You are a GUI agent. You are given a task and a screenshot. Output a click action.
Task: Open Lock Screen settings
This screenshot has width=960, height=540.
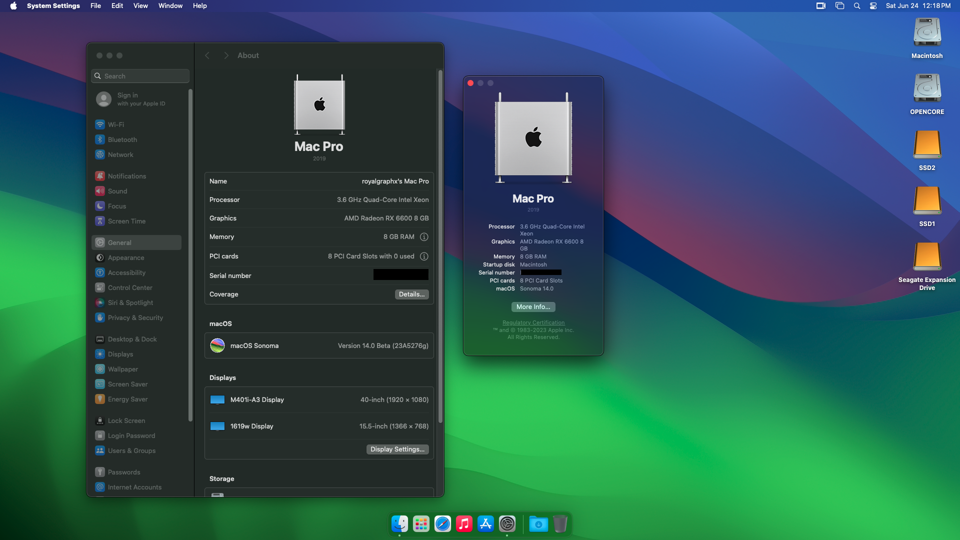point(136,420)
